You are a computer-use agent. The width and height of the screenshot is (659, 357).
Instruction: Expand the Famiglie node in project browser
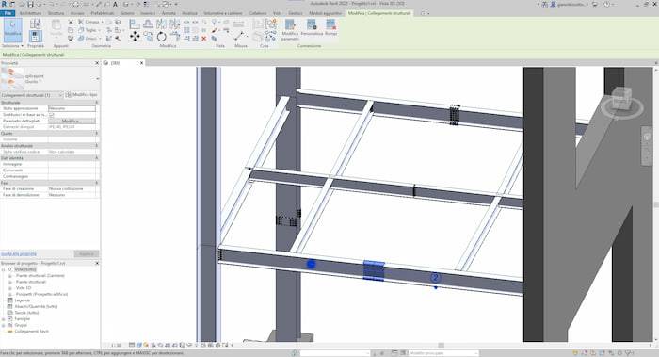point(4,318)
